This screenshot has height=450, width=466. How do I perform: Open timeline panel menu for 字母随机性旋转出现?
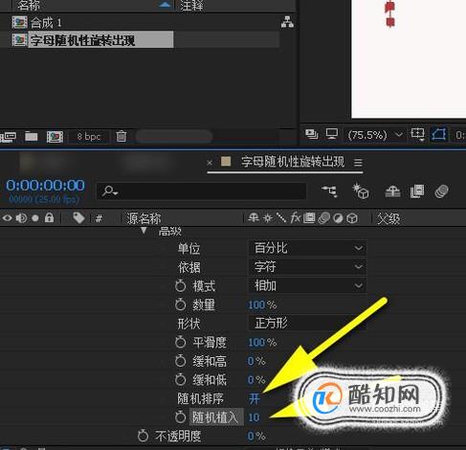coord(358,163)
